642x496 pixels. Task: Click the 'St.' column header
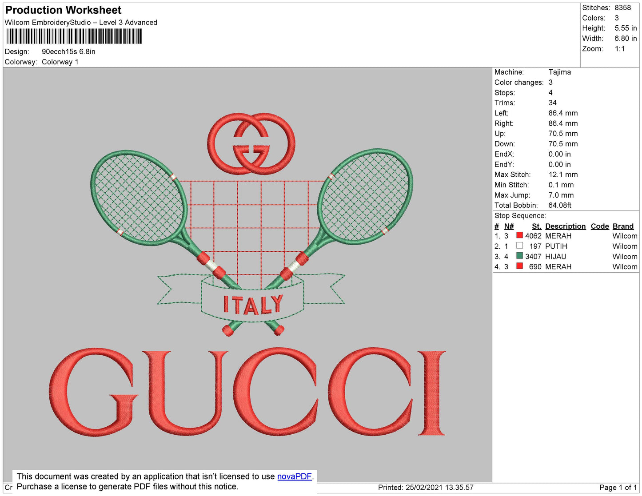537,226
